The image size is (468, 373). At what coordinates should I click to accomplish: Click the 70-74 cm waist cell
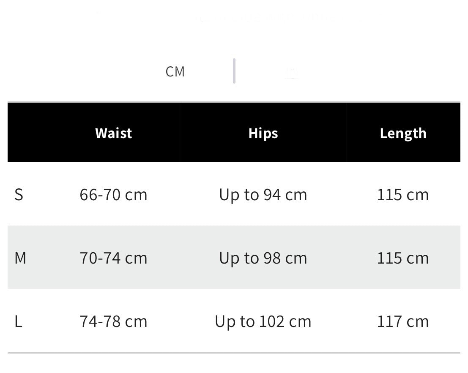(x=113, y=258)
